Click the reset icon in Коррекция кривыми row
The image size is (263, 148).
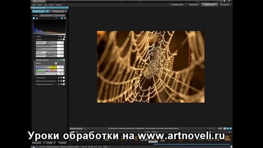[x=59, y=84]
